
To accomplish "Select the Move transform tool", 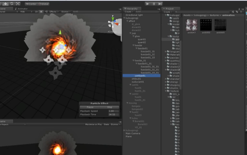I will [x=5, y=4].
